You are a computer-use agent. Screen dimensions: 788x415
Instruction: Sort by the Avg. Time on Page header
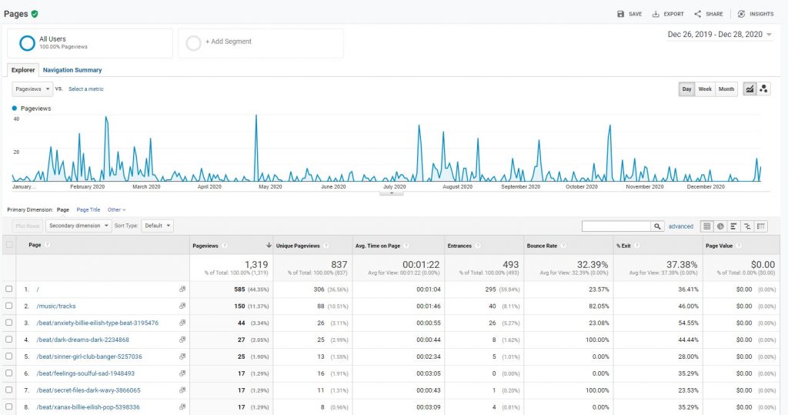tap(378, 246)
